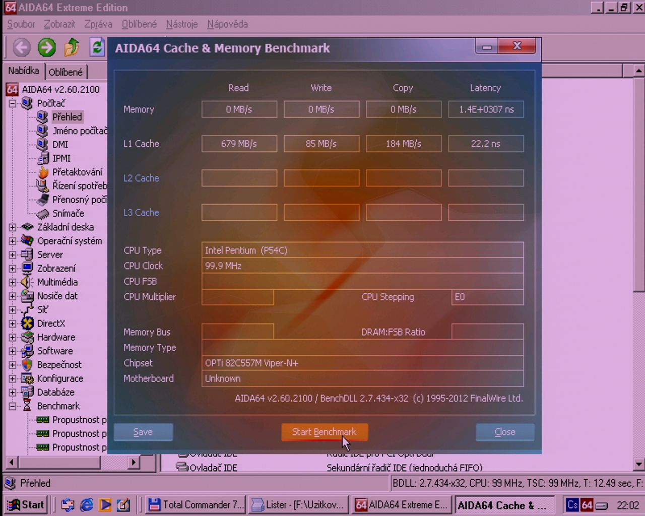This screenshot has height=516, width=645.
Task: Click the Hardware icon in tree
Action: coord(27,337)
